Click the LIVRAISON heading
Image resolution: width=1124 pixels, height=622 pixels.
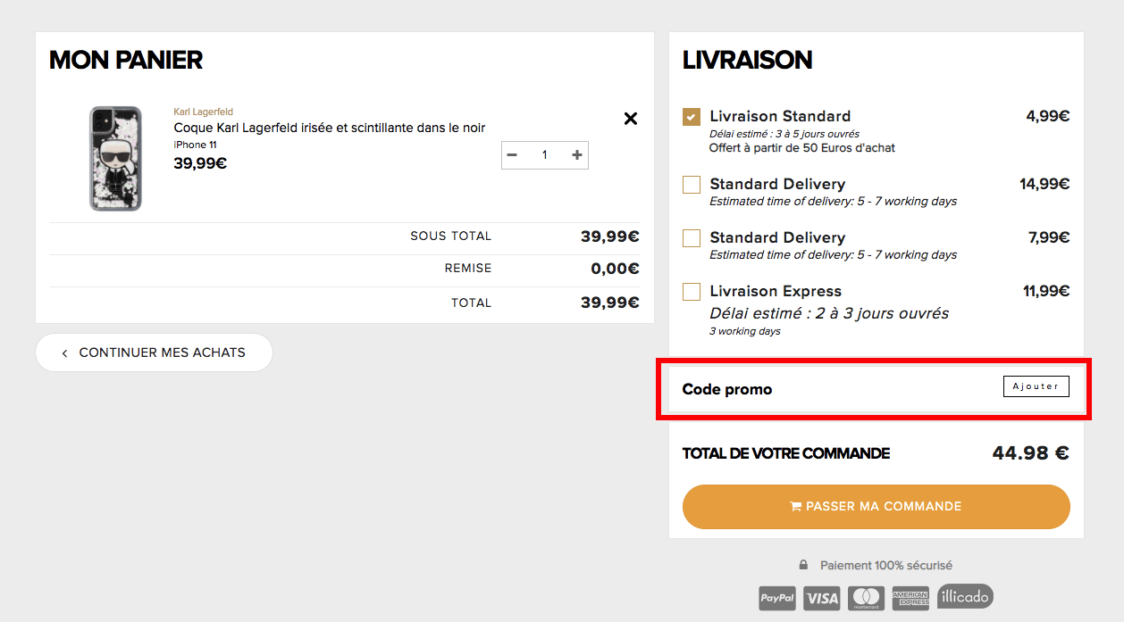tap(748, 60)
